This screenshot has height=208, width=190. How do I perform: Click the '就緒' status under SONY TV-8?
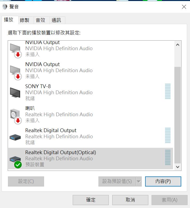(30, 98)
